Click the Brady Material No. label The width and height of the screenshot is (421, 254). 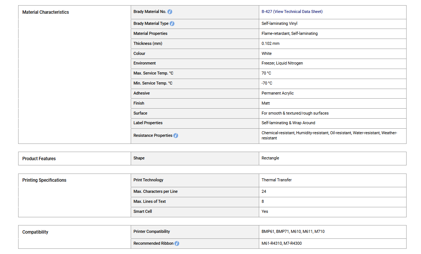150,11
